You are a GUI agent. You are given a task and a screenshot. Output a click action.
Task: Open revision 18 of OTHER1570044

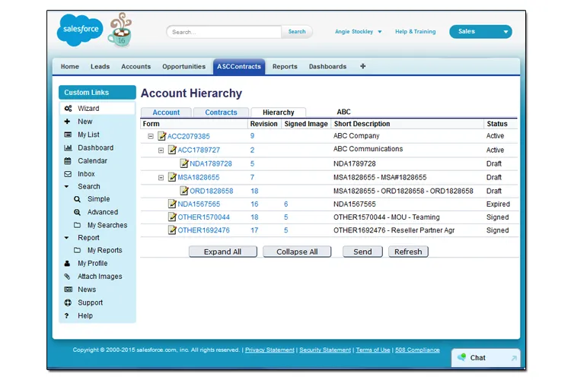click(x=254, y=217)
